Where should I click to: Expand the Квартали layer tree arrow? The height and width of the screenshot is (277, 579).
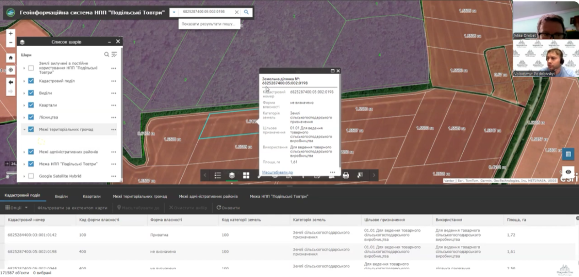[24, 105]
